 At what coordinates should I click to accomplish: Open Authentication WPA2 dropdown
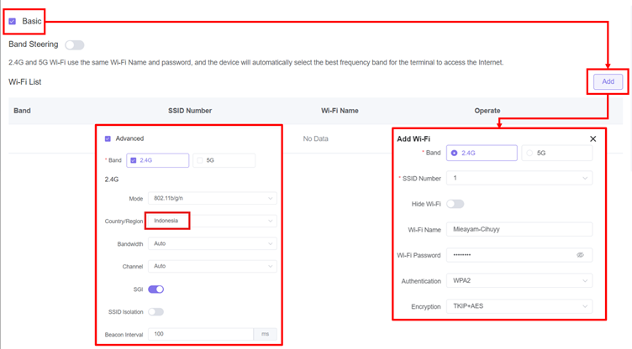[519, 281]
